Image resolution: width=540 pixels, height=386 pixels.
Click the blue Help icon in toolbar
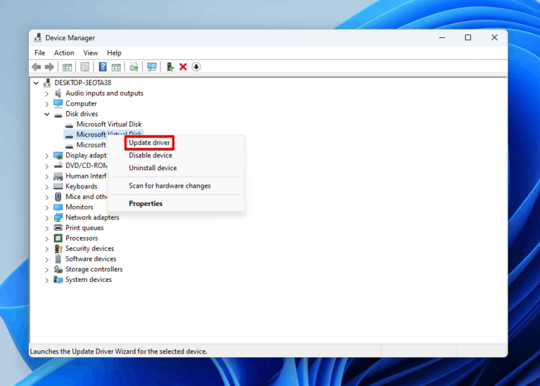point(103,67)
